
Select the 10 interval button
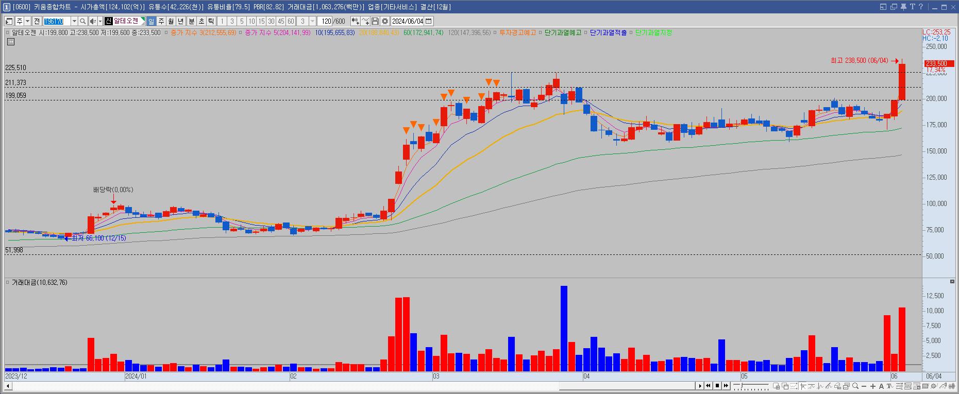(251, 21)
